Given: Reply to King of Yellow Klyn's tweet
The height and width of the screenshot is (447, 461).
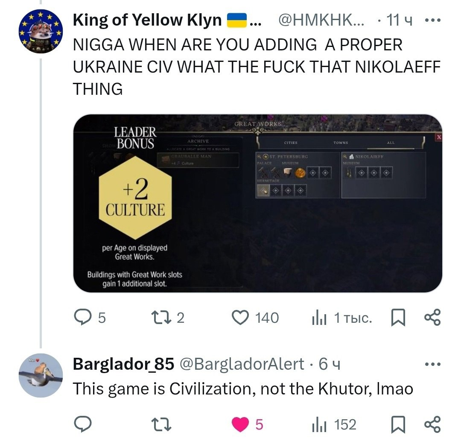Looking at the screenshot, I should click(83, 317).
